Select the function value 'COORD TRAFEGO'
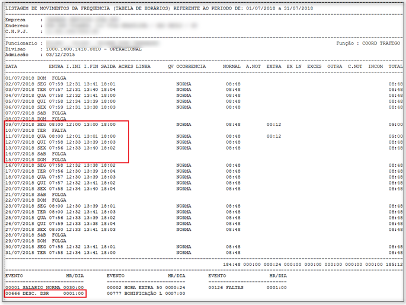The height and width of the screenshot is (305, 406). [x=381, y=43]
